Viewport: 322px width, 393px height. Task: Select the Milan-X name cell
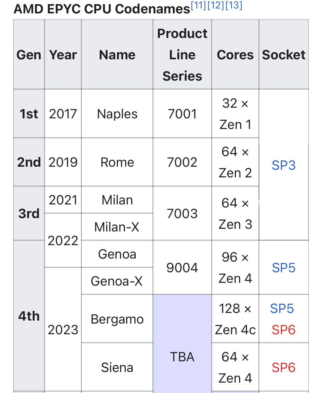click(x=117, y=227)
